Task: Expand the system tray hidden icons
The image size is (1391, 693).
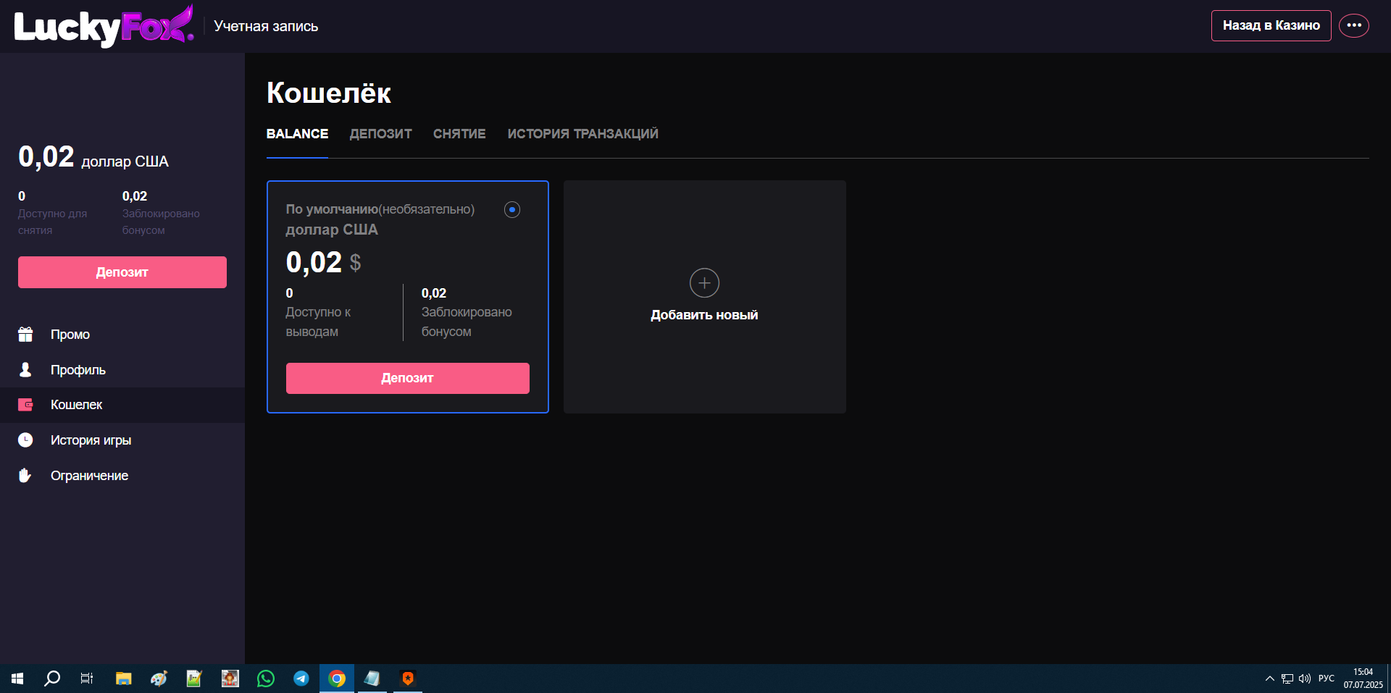Action: point(1269,679)
